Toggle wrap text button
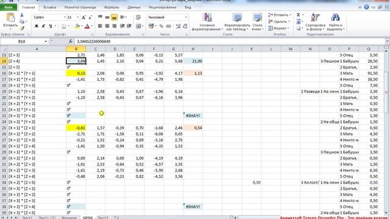 [x=138, y=17]
